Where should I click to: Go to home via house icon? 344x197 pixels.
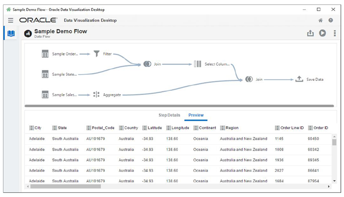coord(321,21)
